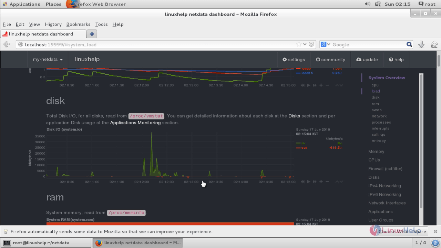Open the File menu
441x248 pixels.
click(x=7, y=24)
